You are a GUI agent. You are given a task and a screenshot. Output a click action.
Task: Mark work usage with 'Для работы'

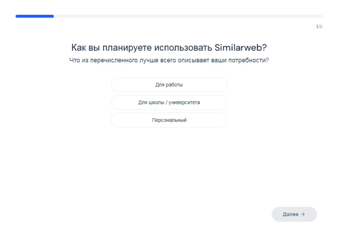tap(169, 85)
